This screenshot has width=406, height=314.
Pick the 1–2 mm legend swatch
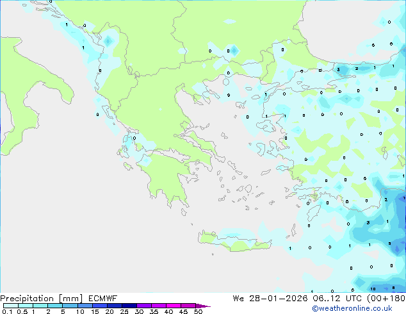click(40, 306)
